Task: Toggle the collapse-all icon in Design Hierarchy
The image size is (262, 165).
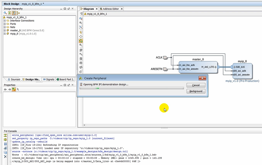Action: tap(9, 13)
